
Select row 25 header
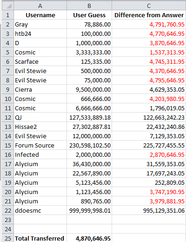coord(8,238)
